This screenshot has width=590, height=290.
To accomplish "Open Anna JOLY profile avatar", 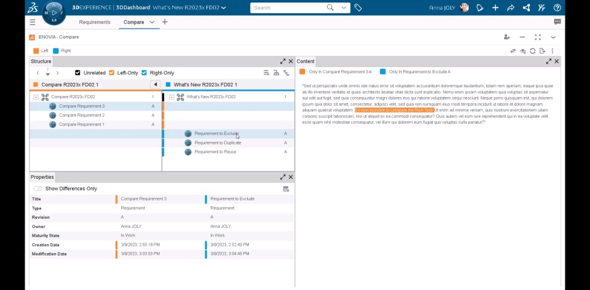I will click(465, 7).
